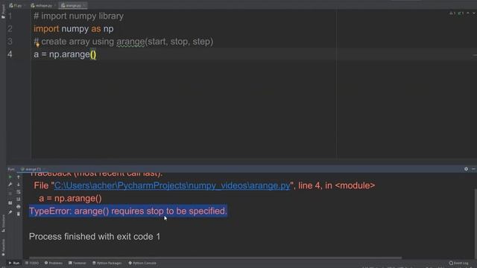Open Project tool window on left sidebar

pyautogui.click(x=3, y=12)
